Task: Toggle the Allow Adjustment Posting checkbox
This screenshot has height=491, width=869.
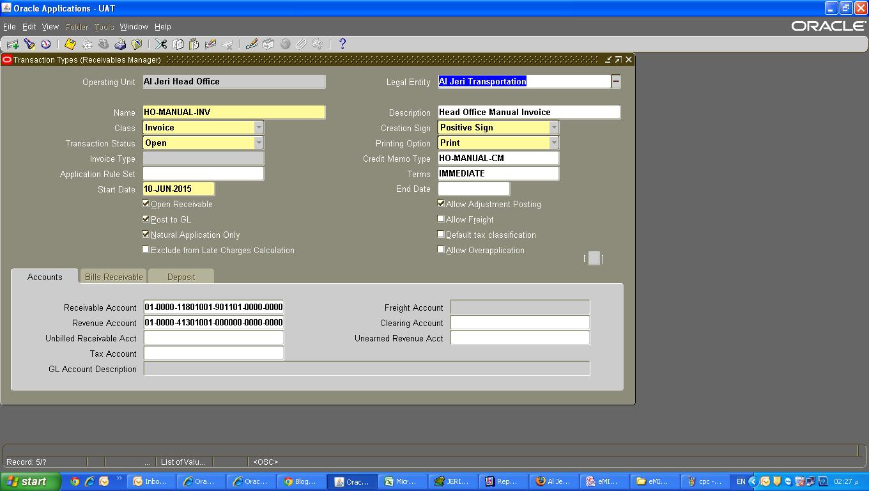Action: (441, 203)
